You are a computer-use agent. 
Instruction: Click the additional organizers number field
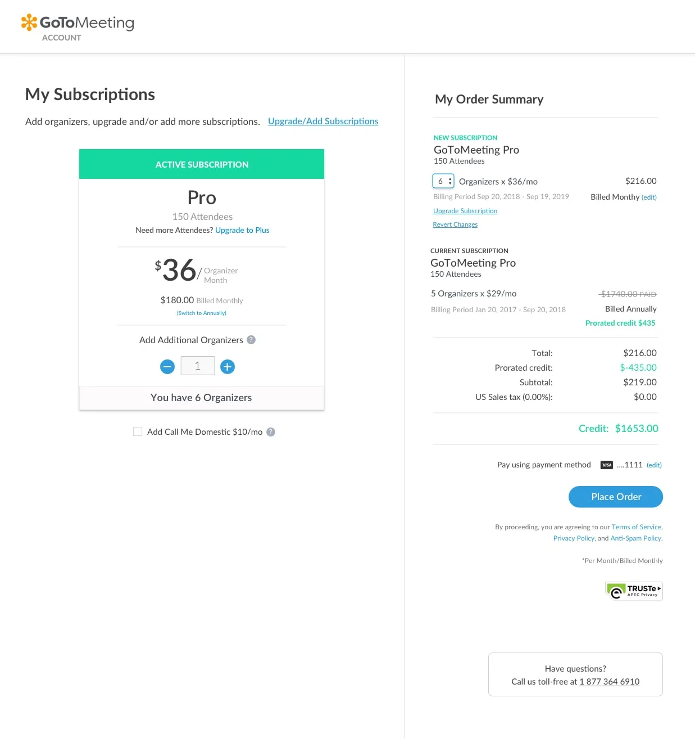[x=198, y=366]
